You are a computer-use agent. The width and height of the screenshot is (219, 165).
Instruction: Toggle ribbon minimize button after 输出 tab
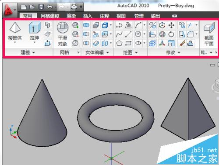coord(174,16)
